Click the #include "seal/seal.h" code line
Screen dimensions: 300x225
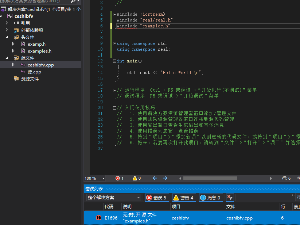[x=145, y=20]
